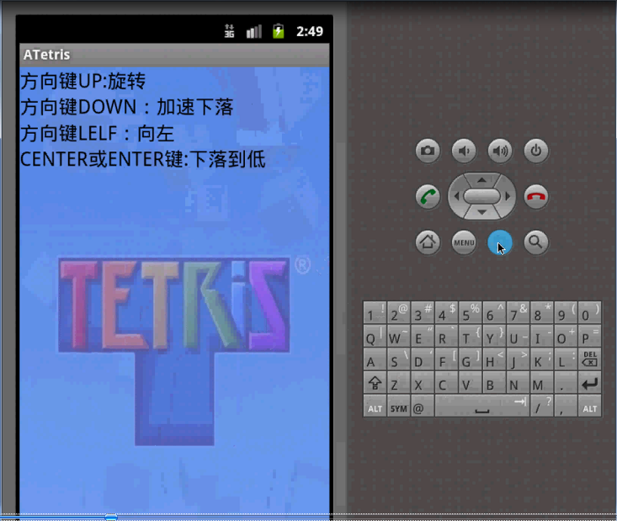The image size is (617, 521).
Task: Click the battery icon in status bar
Action: click(279, 30)
